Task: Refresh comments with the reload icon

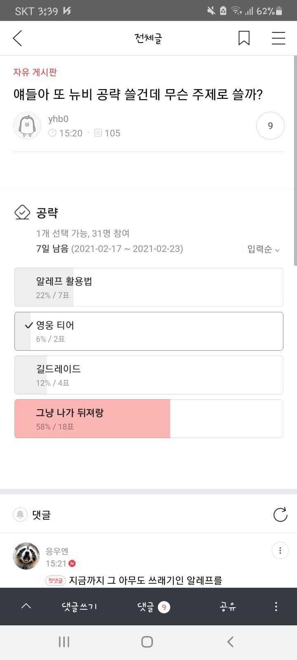Action: [280, 514]
